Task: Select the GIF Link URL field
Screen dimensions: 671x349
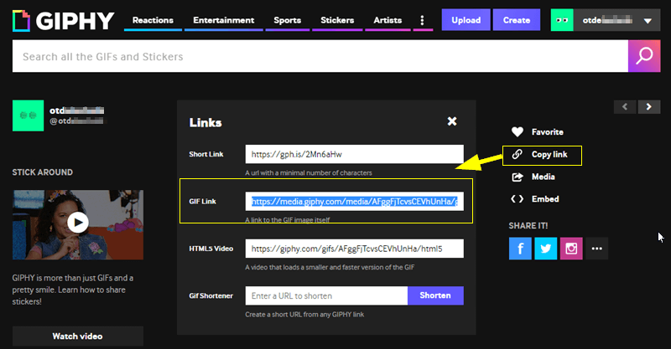Action: [354, 201]
